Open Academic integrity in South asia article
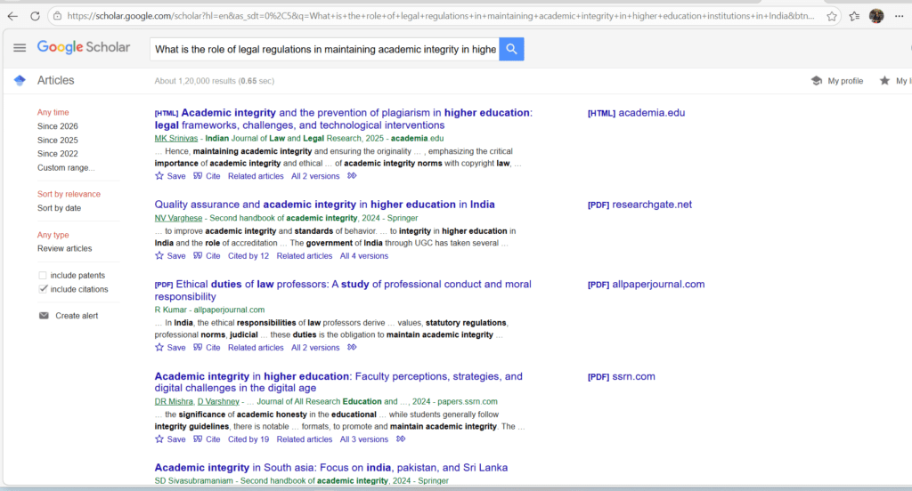Image resolution: width=912 pixels, height=491 pixels. pyautogui.click(x=331, y=467)
